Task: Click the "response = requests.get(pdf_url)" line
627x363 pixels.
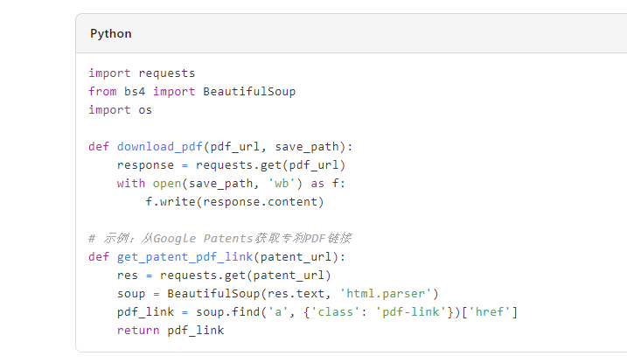Action: point(232,164)
